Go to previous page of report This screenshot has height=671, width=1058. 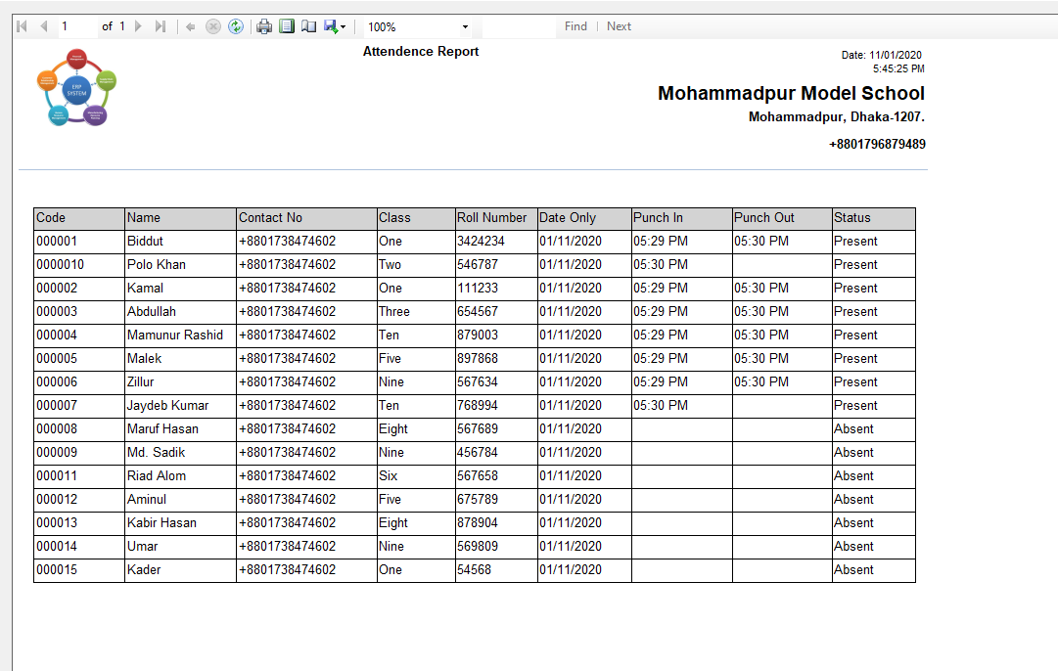click(x=44, y=26)
